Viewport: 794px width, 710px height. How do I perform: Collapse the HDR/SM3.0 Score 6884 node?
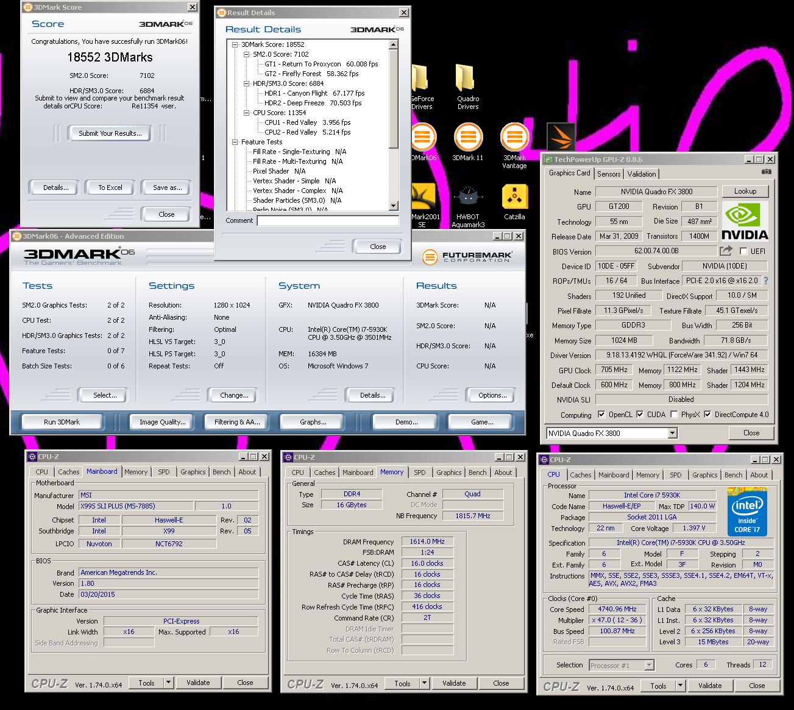247,83
